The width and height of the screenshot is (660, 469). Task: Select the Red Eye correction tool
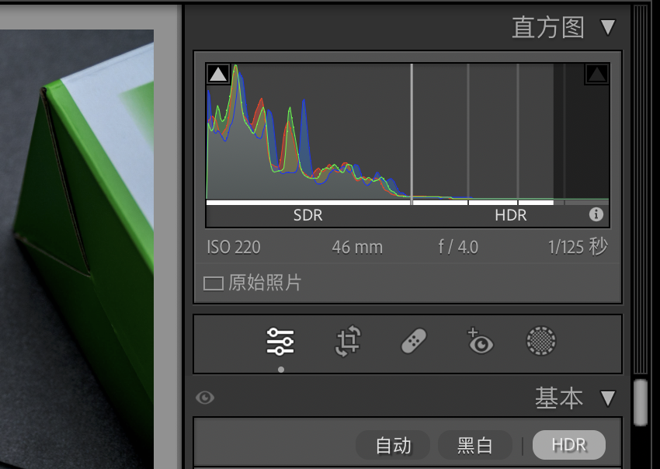pos(480,341)
